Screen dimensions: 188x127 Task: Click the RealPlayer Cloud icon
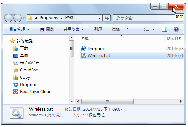point(16,92)
